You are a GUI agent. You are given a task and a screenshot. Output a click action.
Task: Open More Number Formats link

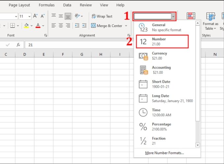[x=164, y=153]
